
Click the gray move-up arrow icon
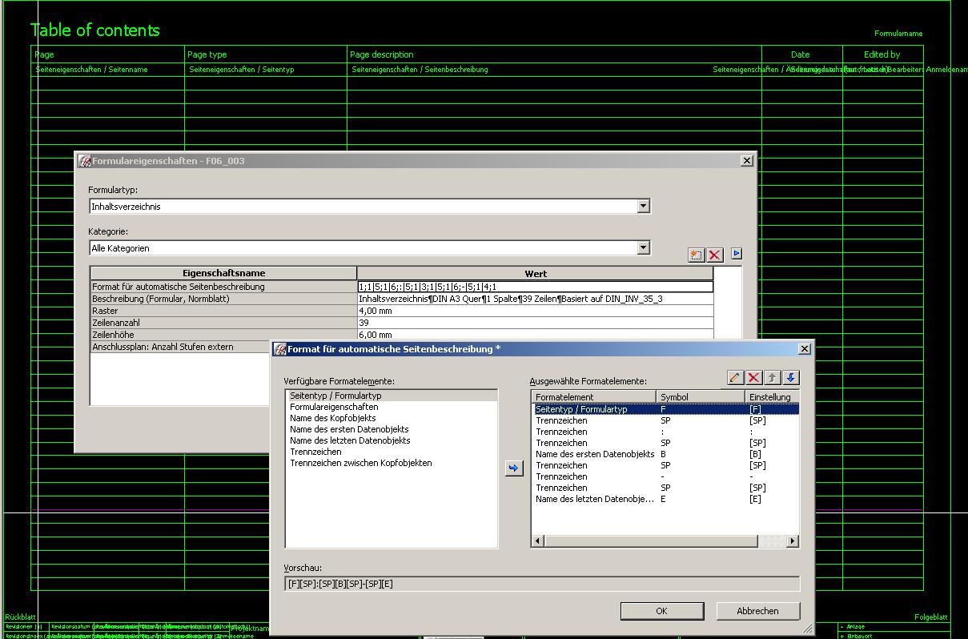tap(772, 378)
